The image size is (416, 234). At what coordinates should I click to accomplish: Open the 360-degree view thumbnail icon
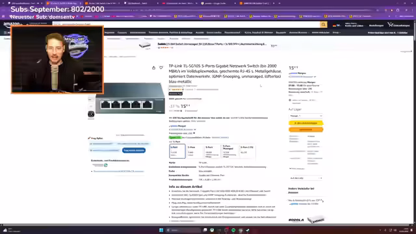tap(91, 114)
